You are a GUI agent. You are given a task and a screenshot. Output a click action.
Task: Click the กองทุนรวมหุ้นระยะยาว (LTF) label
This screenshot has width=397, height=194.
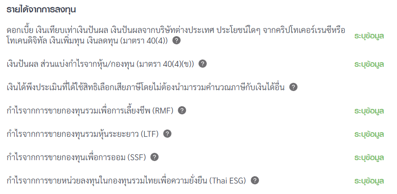click(83, 134)
